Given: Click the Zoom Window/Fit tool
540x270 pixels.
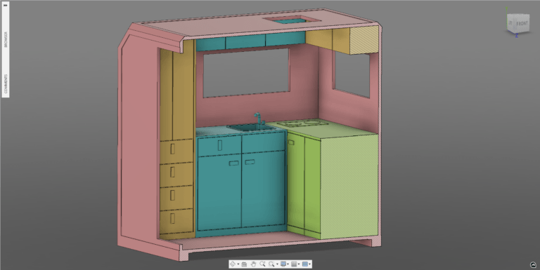Looking at the screenshot, I should pyautogui.click(x=271, y=264).
